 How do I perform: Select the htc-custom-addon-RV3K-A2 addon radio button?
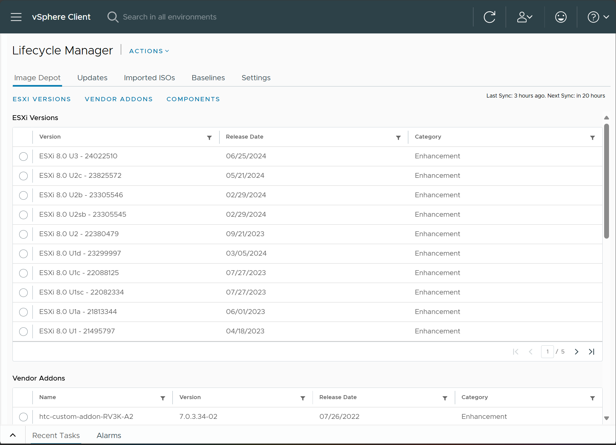point(23,417)
